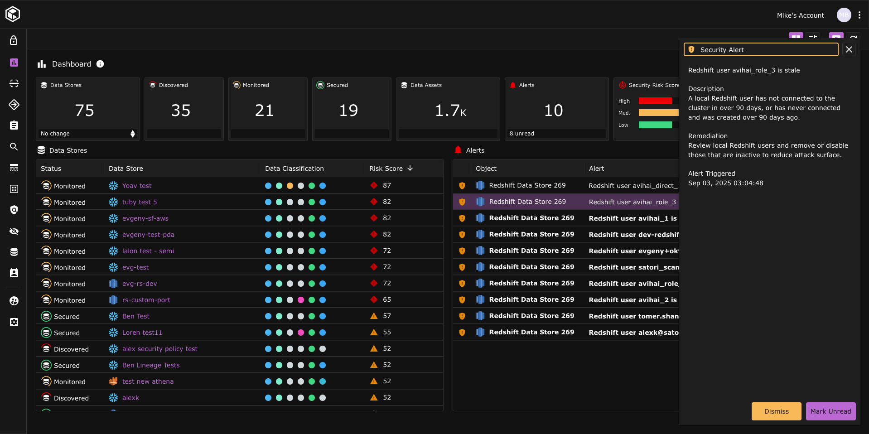
Task: Mark the alert as unread
Action: point(830,411)
